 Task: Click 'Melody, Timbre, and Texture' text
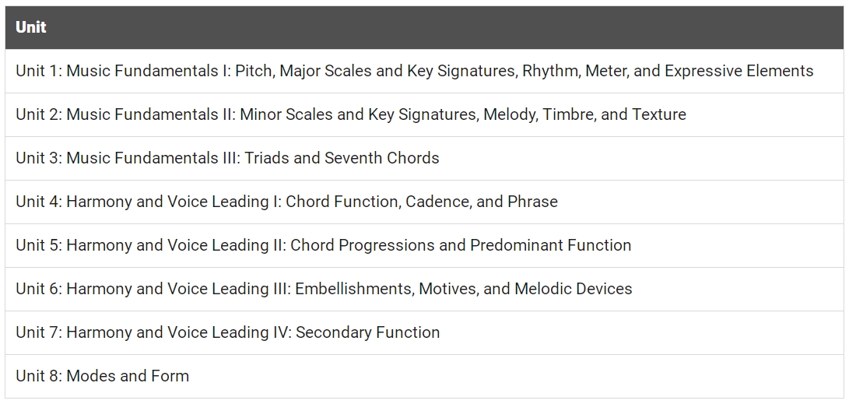click(x=584, y=114)
